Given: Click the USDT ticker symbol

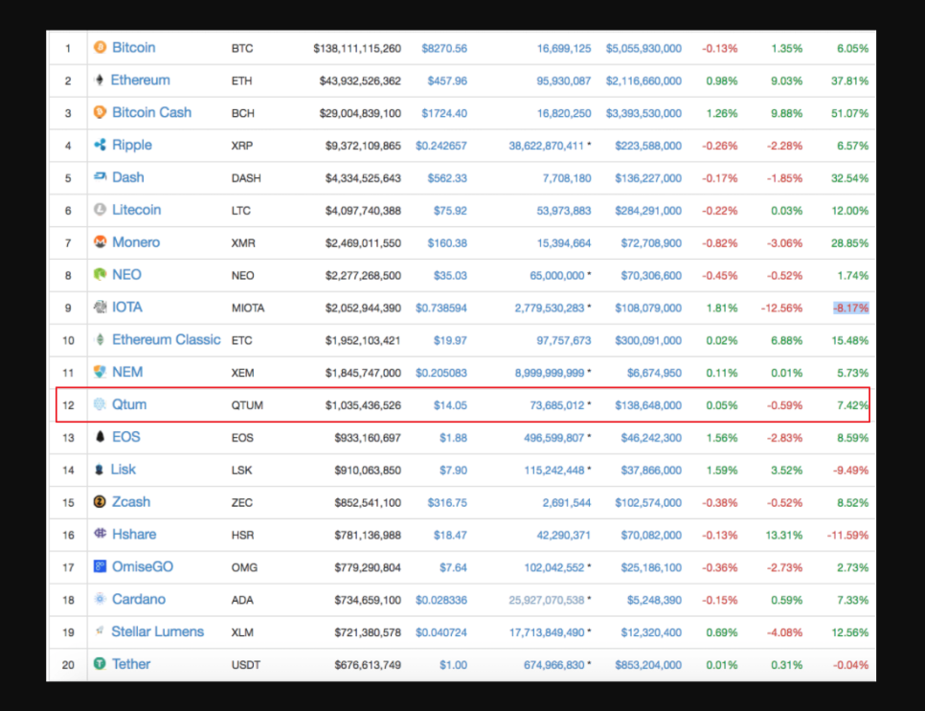Looking at the screenshot, I should (246, 666).
